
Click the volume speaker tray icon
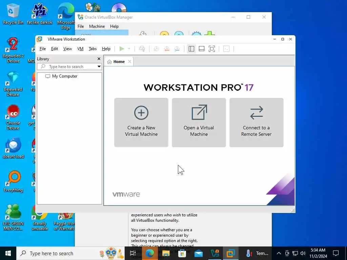(303, 253)
